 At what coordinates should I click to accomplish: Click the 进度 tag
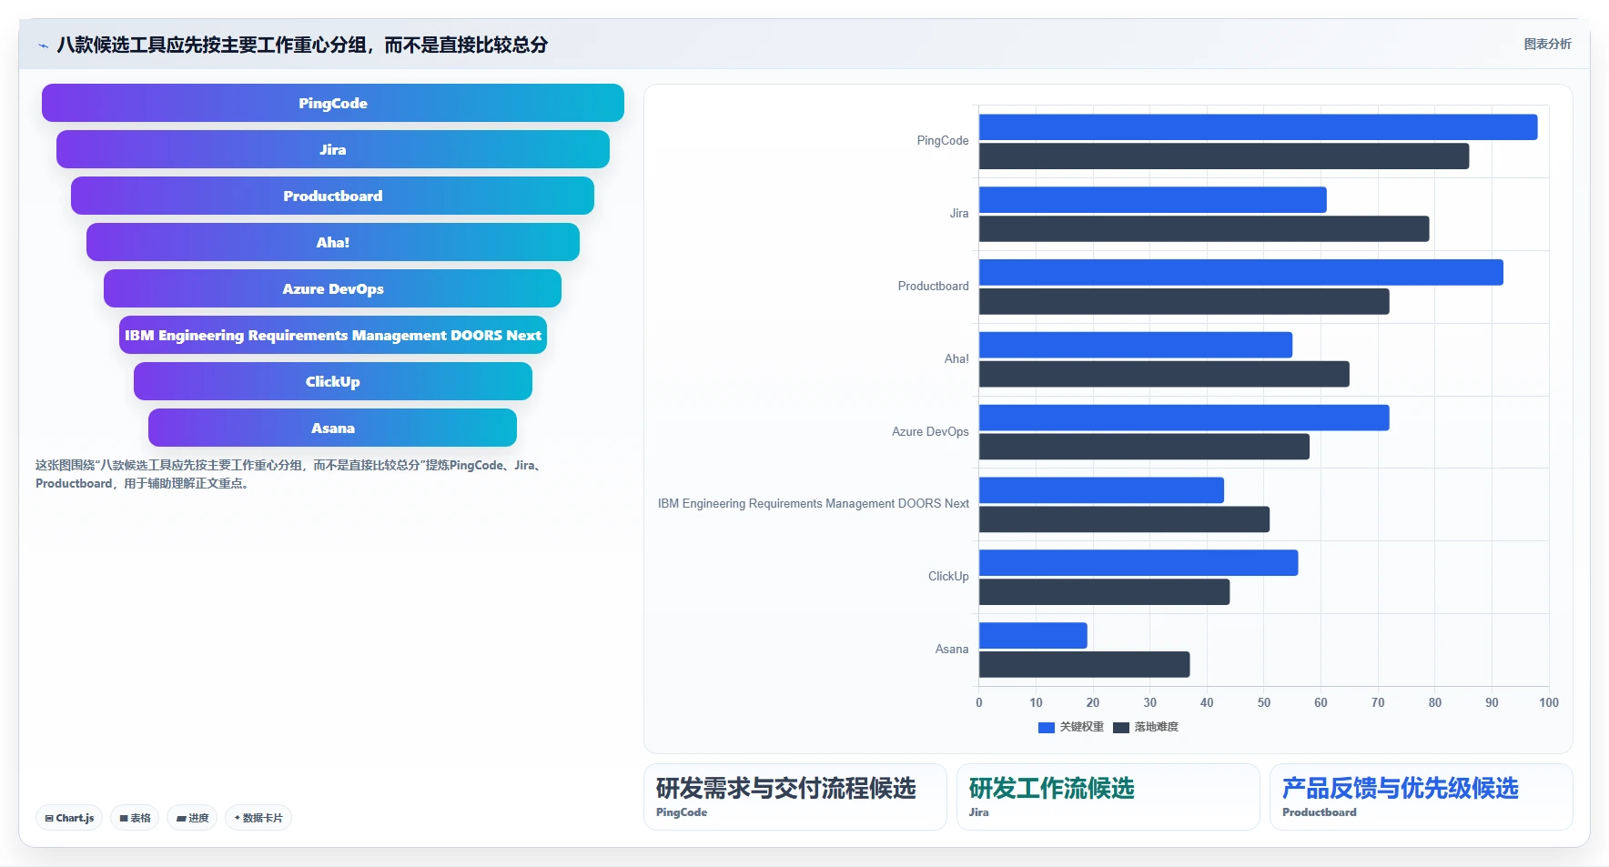click(192, 818)
